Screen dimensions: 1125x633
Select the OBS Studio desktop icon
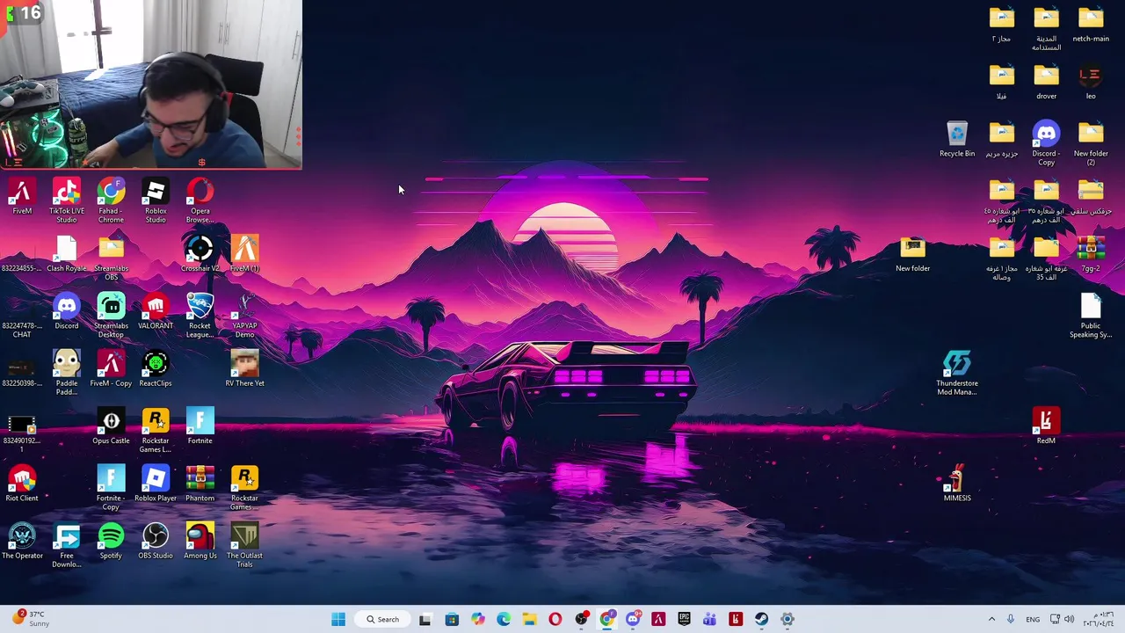coord(156,541)
